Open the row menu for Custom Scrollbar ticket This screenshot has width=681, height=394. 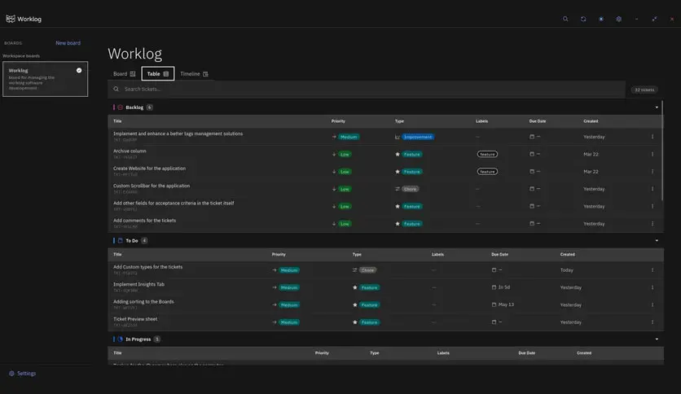coord(652,189)
